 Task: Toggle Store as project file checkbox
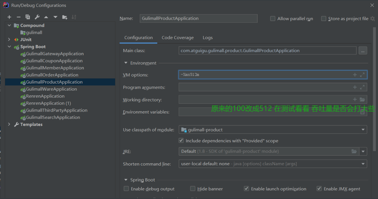[x=324, y=19]
